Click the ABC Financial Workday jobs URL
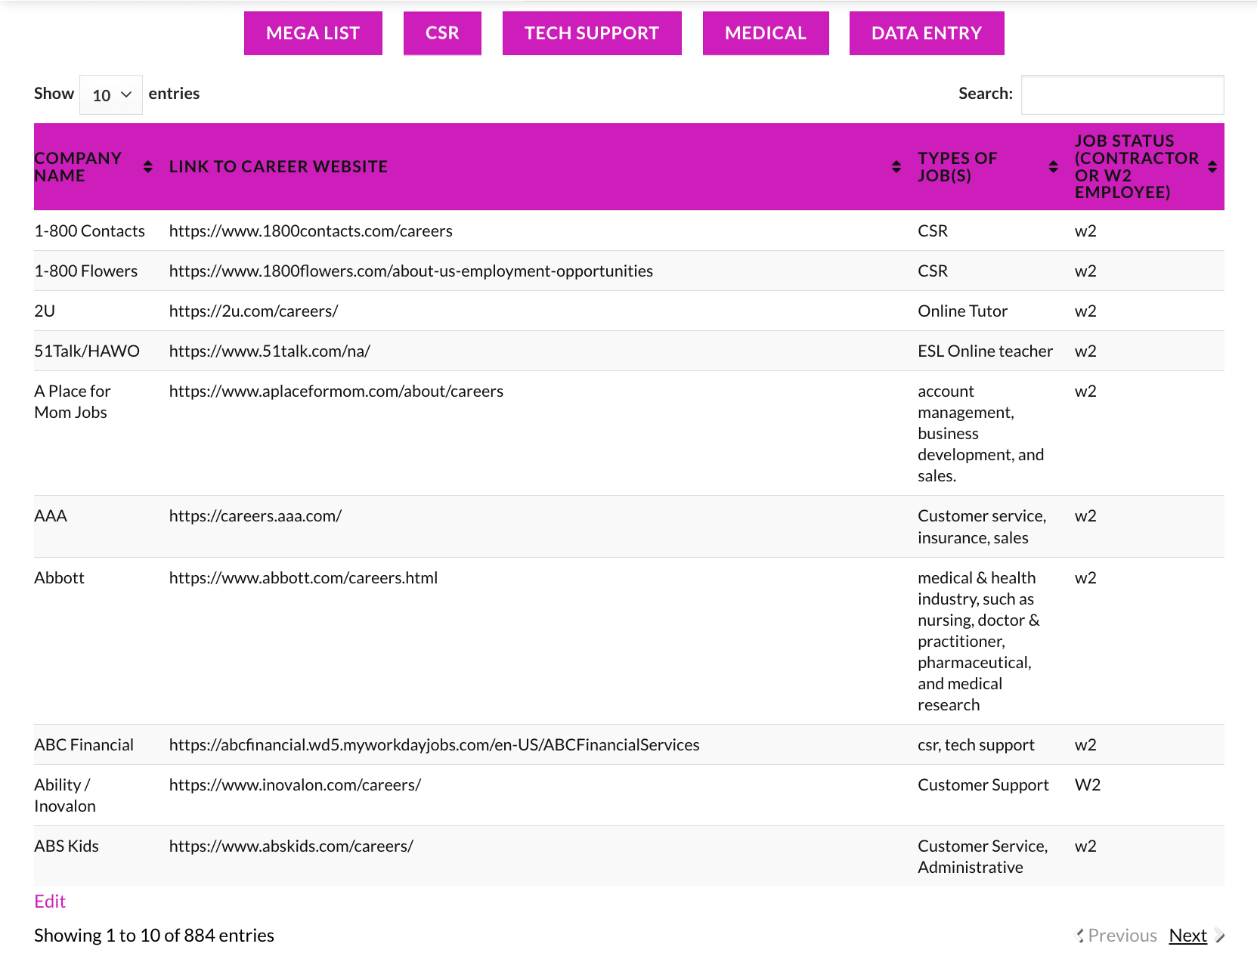Screen dimensions: 1257x953 [x=434, y=745]
